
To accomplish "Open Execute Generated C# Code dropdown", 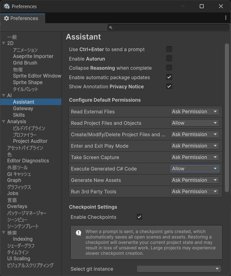I will tap(195, 169).
